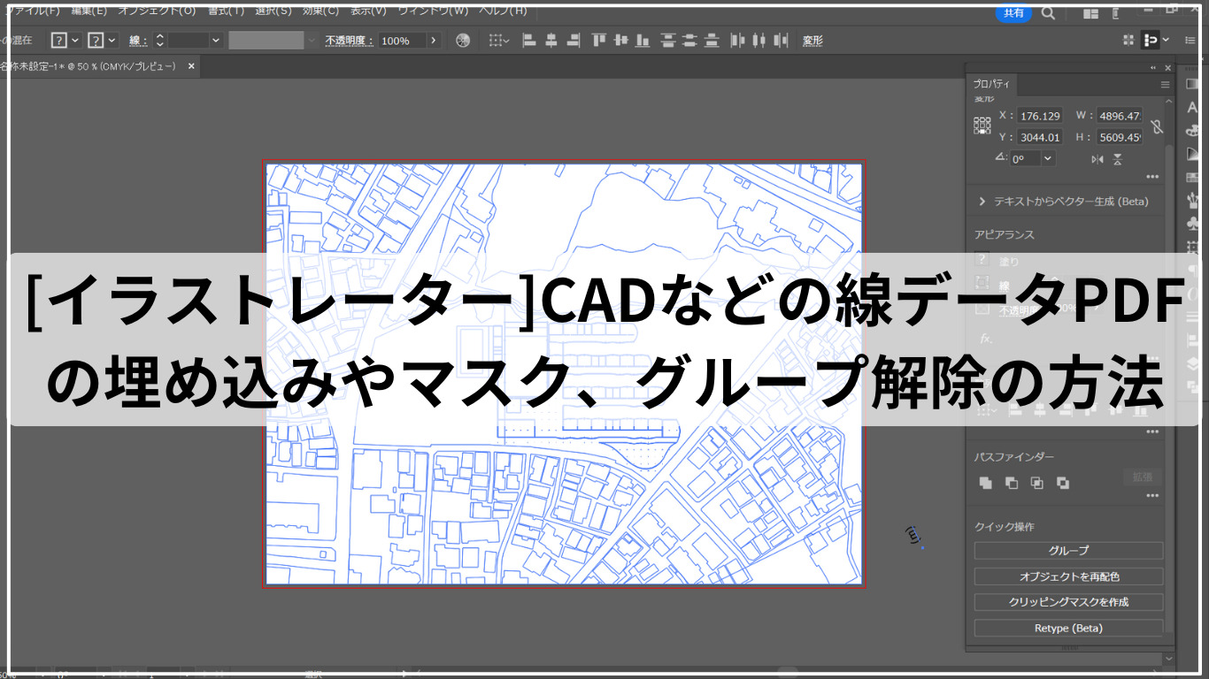This screenshot has width=1209, height=679.
Task: Open the ヘルプ(H) menu
Action: point(503,11)
